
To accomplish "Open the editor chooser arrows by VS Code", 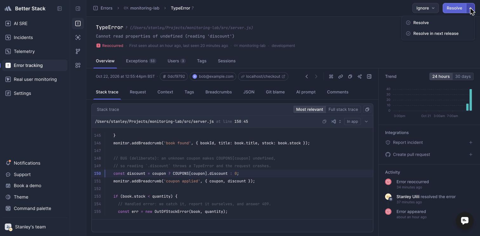I will [340, 121].
